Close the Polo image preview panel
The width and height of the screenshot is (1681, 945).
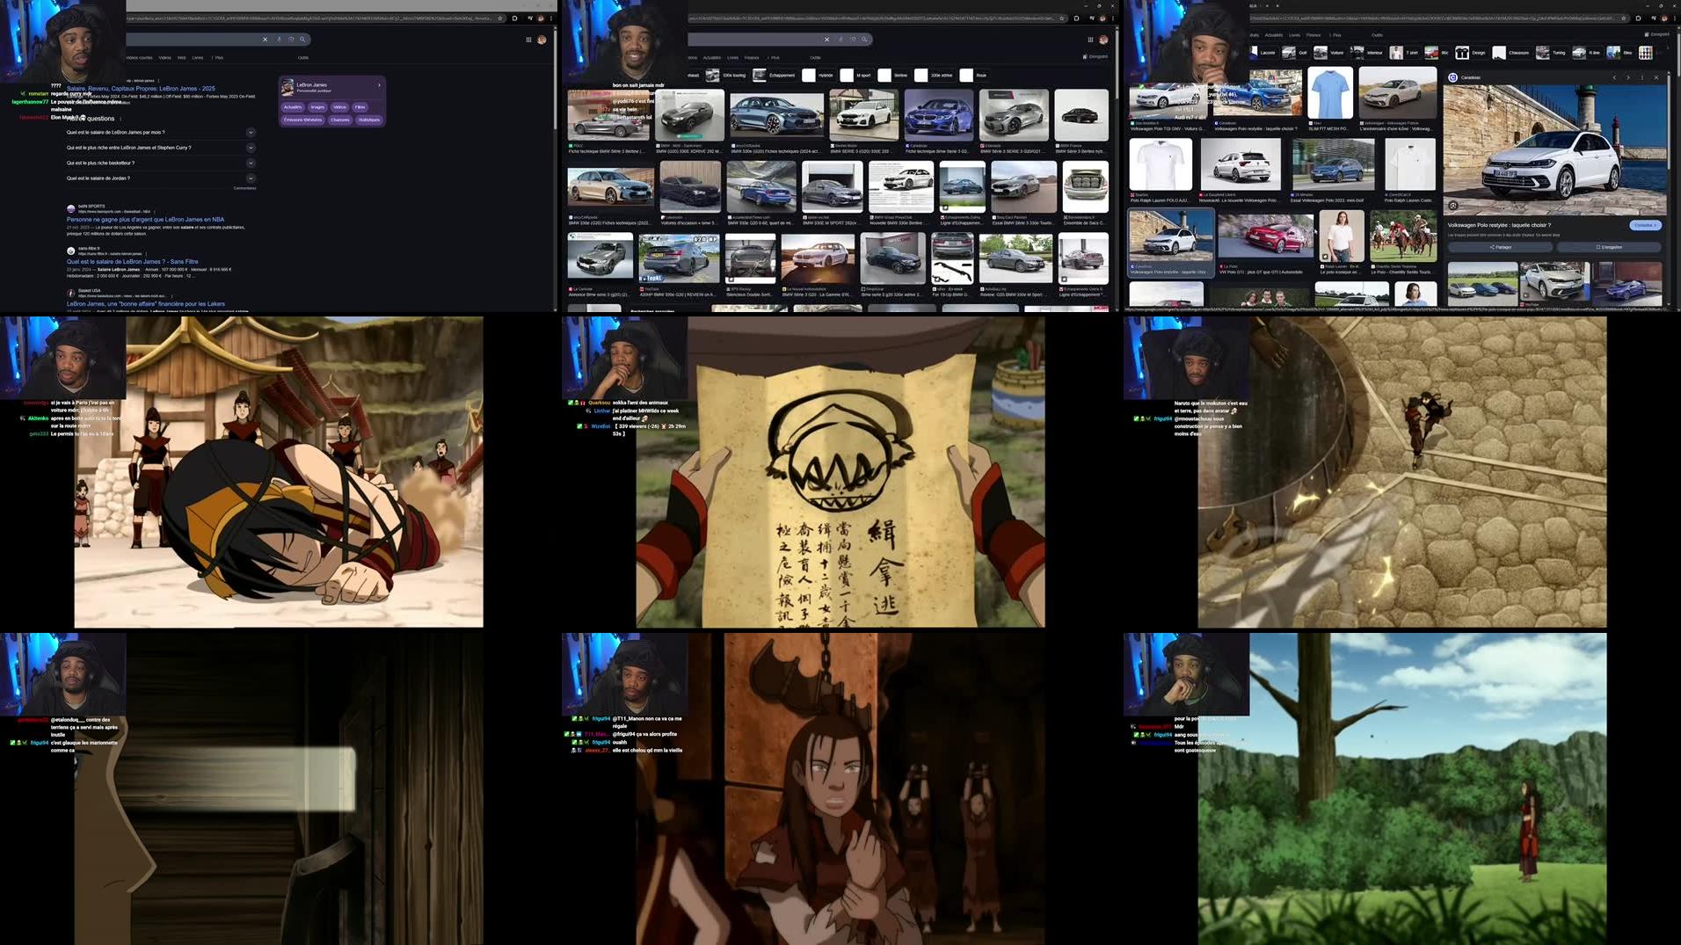(1656, 77)
